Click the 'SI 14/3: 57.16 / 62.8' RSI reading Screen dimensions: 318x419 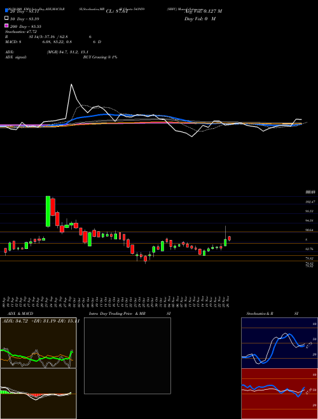(x=48, y=37)
